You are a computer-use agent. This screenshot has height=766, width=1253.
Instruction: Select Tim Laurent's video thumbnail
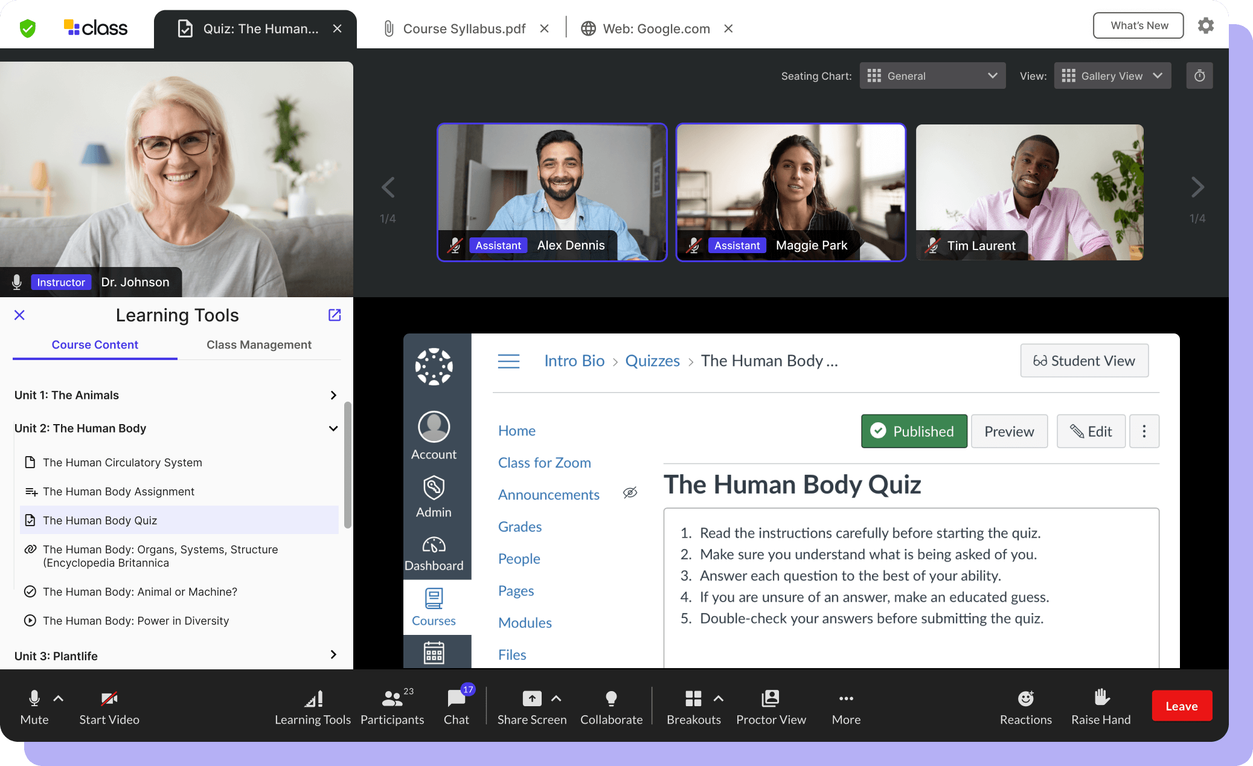click(x=1030, y=192)
